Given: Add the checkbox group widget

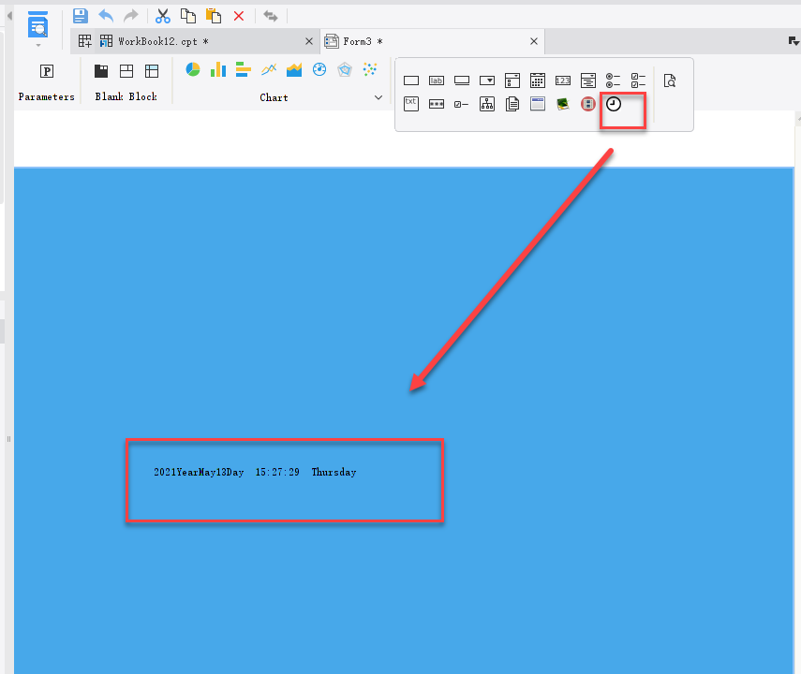Looking at the screenshot, I should (x=639, y=81).
